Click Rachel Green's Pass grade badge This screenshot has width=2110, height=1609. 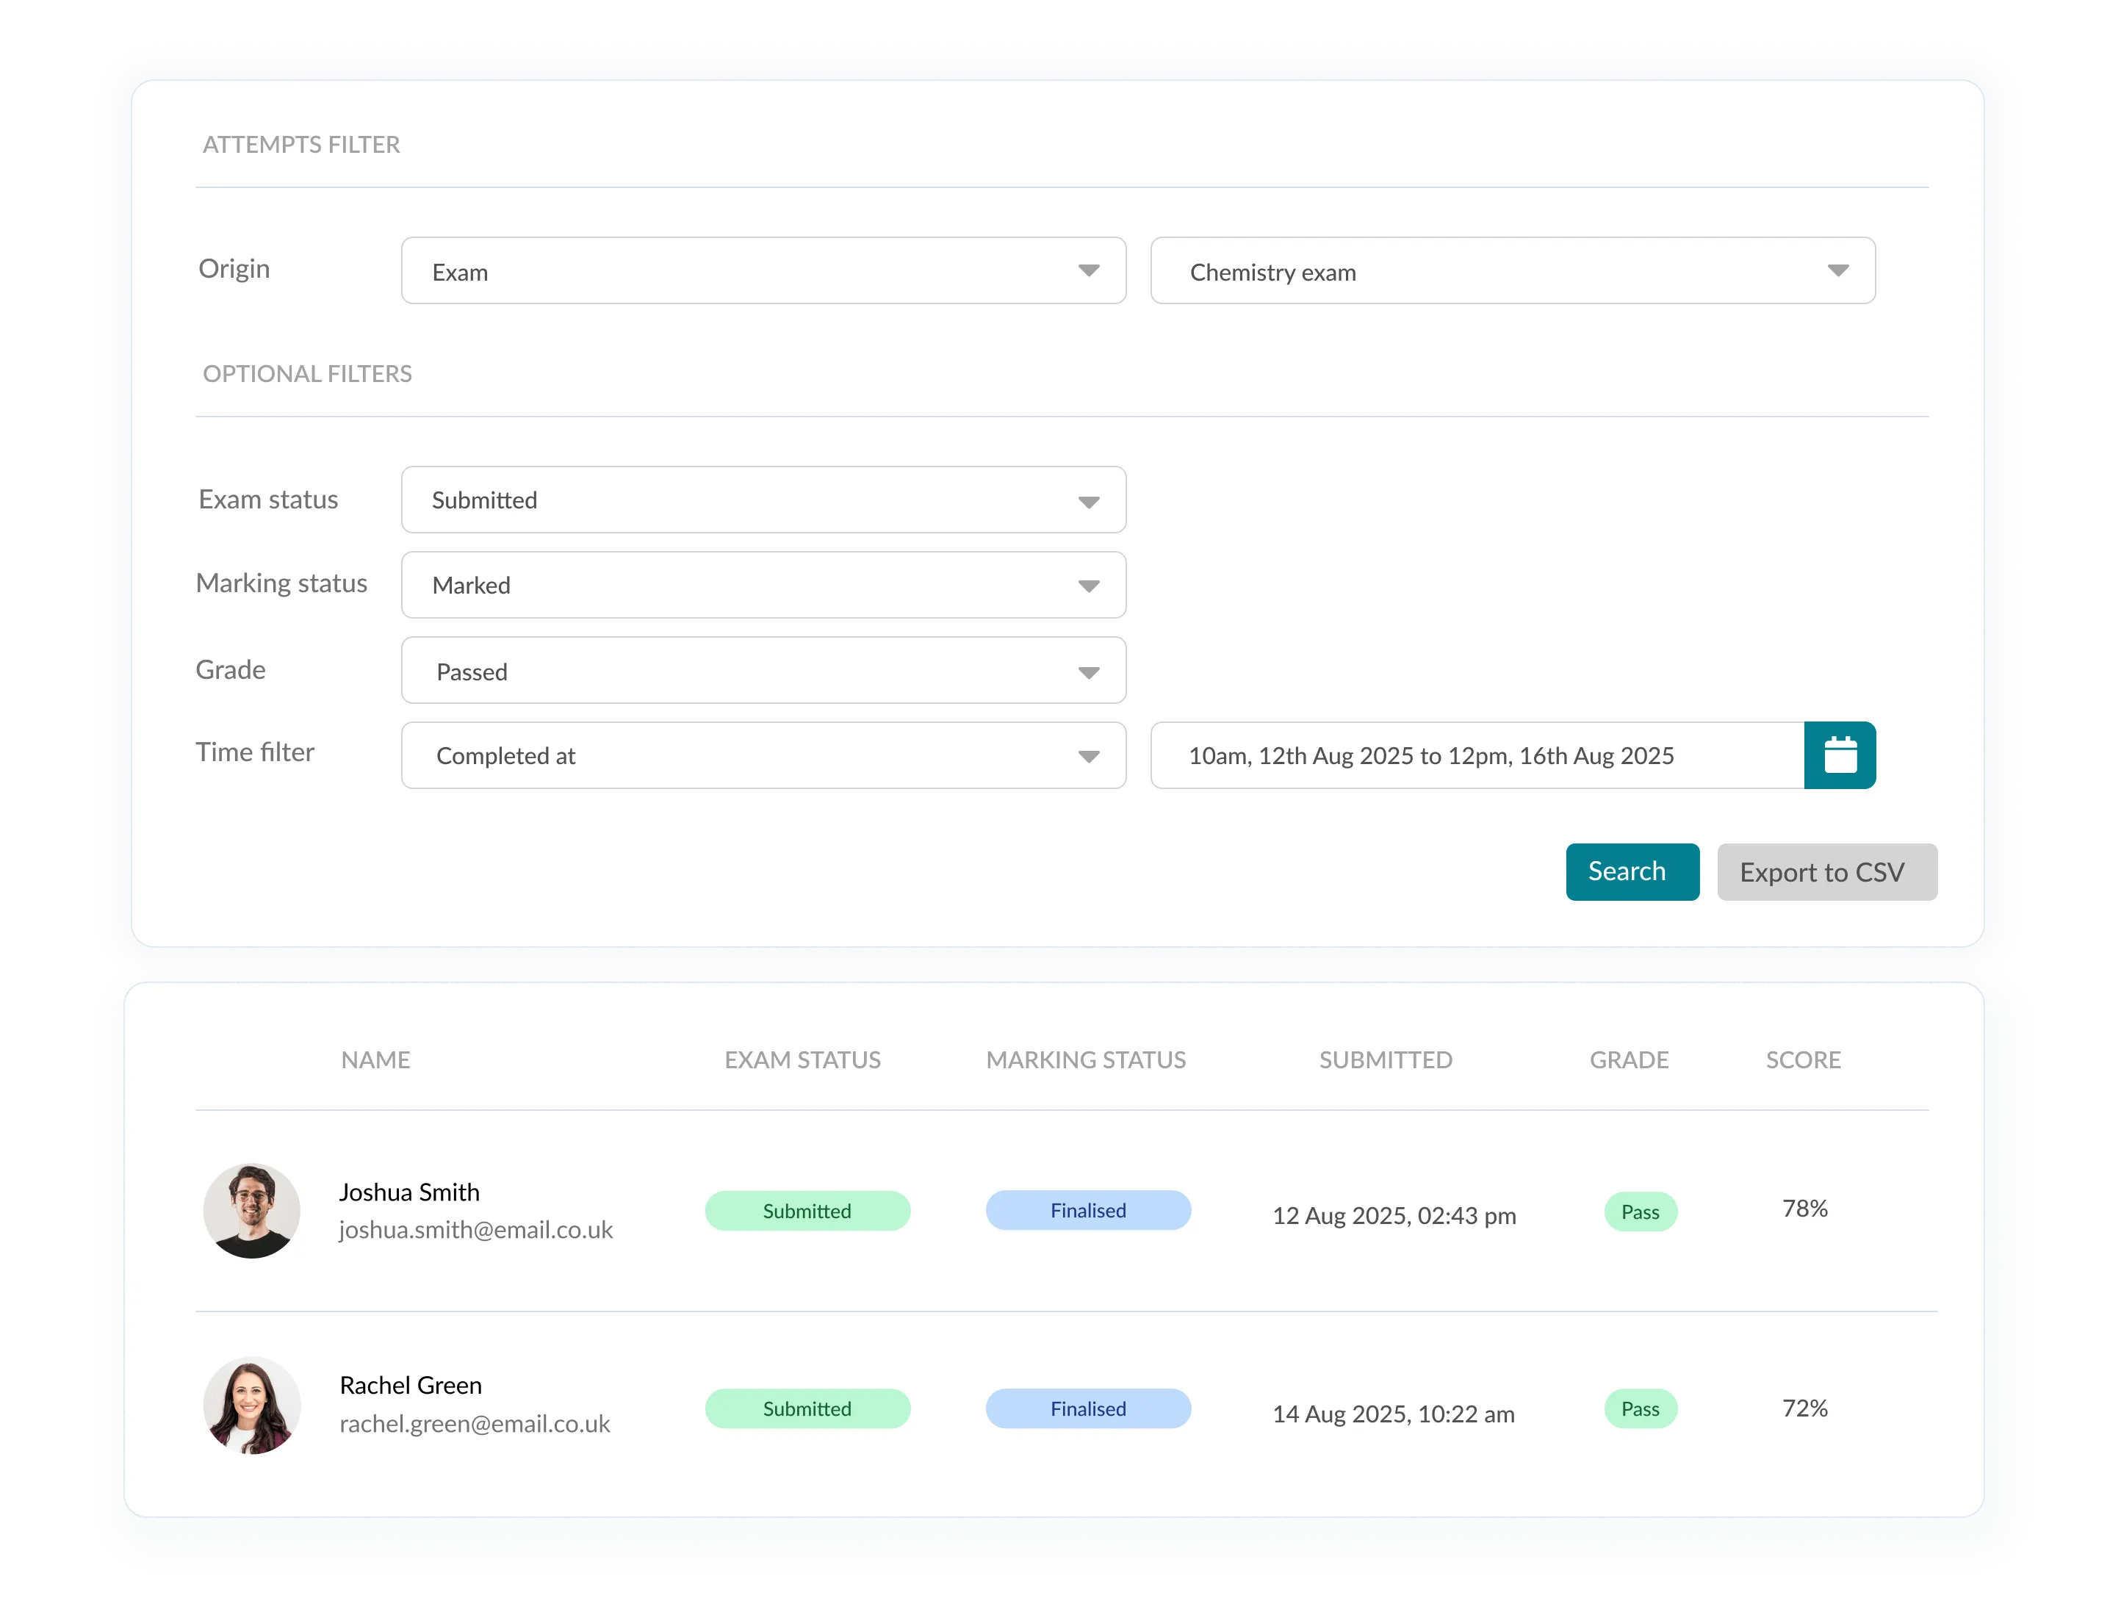1640,1408
